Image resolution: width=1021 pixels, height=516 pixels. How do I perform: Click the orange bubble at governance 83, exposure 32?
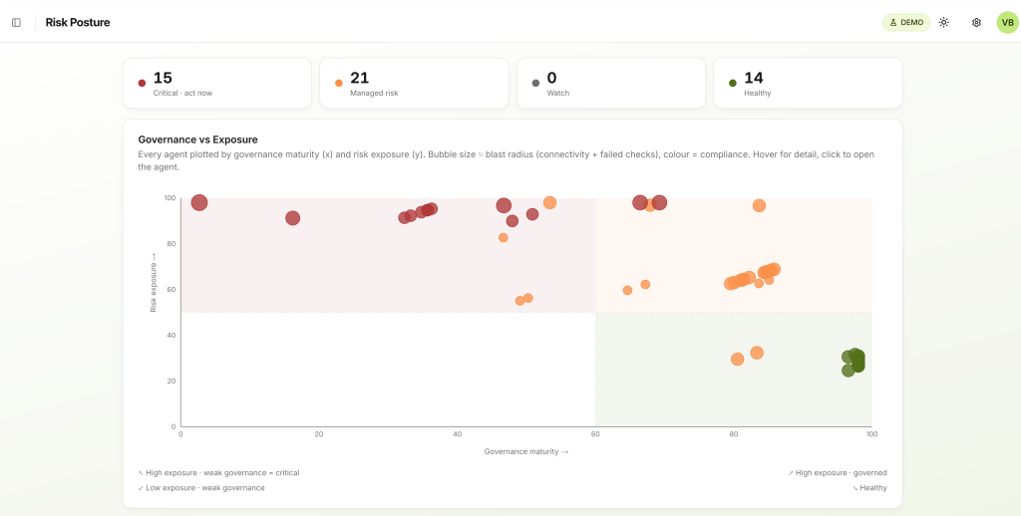[757, 353]
